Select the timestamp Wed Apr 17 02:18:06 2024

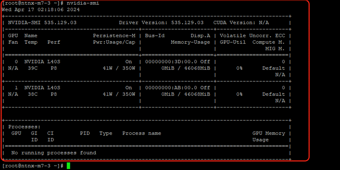[41, 10]
